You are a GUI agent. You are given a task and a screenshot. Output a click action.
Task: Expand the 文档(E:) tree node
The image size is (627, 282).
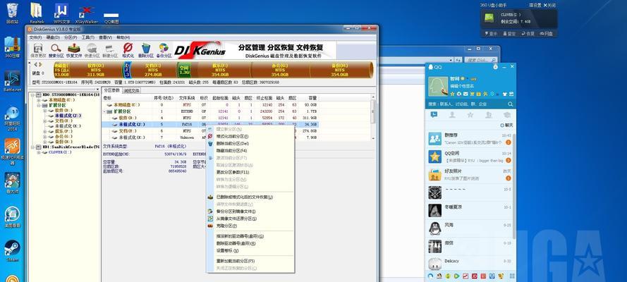click(45, 121)
